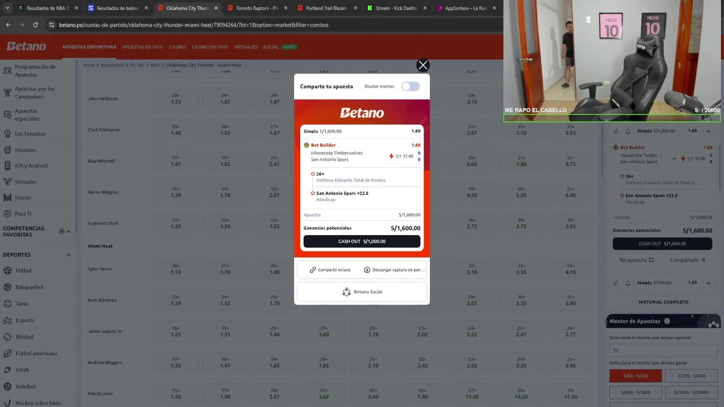Open HISTORIAL COMPLETO
The image size is (724, 407).
coord(663,302)
